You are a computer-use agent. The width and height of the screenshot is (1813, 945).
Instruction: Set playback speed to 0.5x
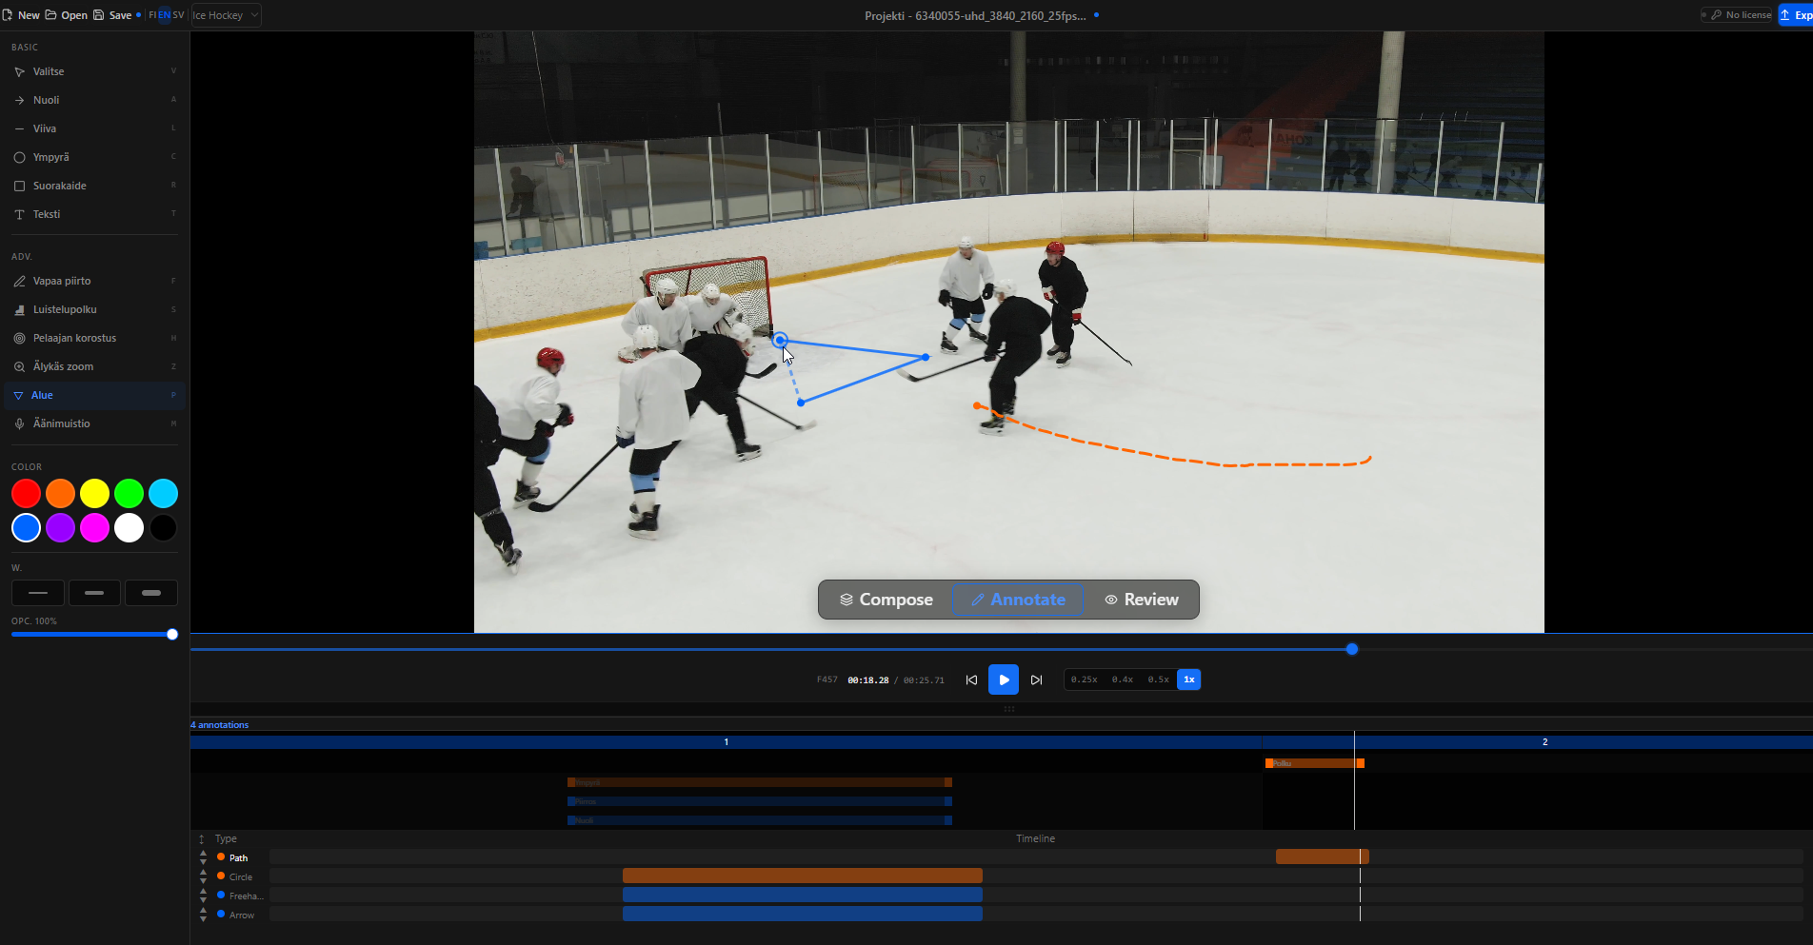pyautogui.click(x=1159, y=679)
